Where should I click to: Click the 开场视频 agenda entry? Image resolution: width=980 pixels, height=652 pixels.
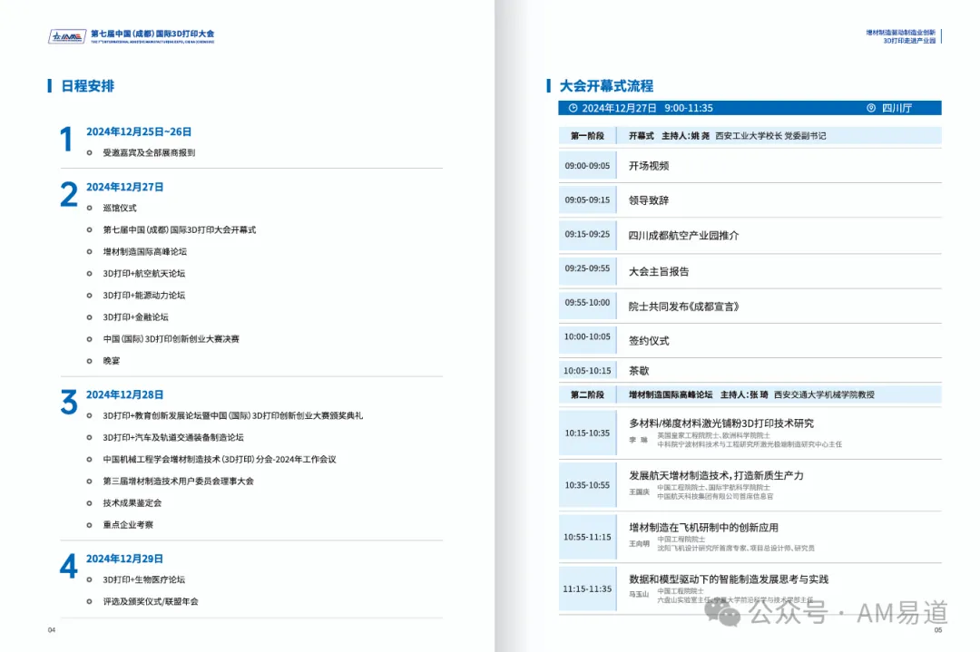point(649,166)
